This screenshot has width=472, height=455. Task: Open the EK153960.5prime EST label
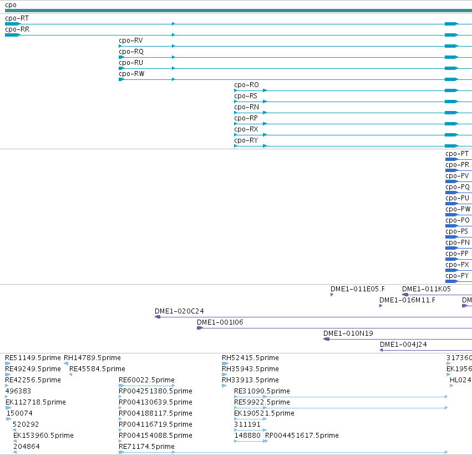(43, 436)
